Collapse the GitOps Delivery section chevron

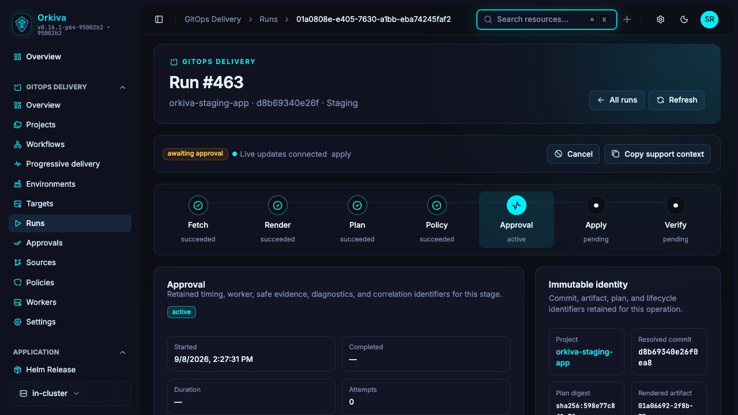point(122,87)
